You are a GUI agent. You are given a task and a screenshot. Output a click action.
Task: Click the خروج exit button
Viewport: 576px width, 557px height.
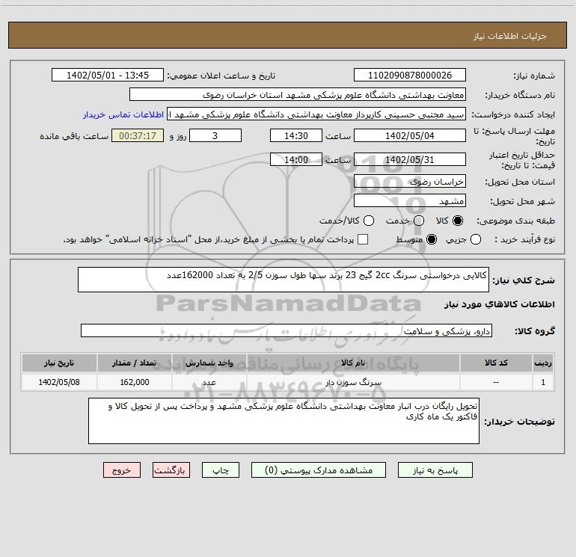coord(122,470)
